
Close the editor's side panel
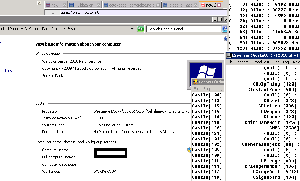[x=39, y=3]
